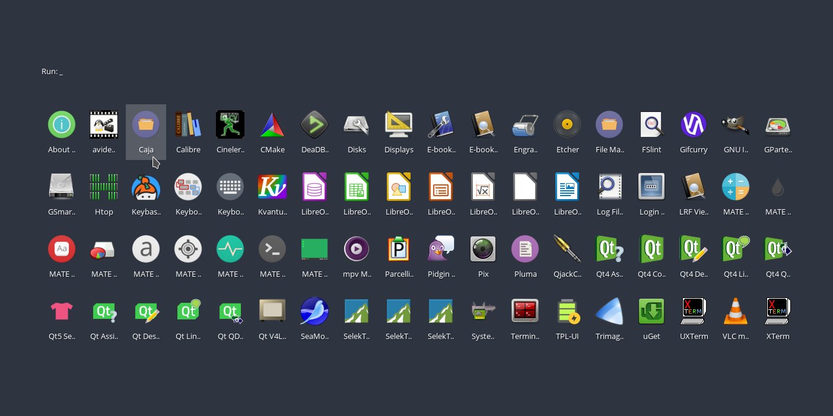Open the Displays settings
Screen dimensions: 833x416
[399, 132]
